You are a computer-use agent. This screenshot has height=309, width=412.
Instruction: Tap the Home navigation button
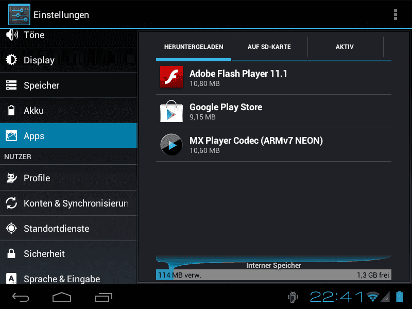pyautogui.click(x=62, y=298)
